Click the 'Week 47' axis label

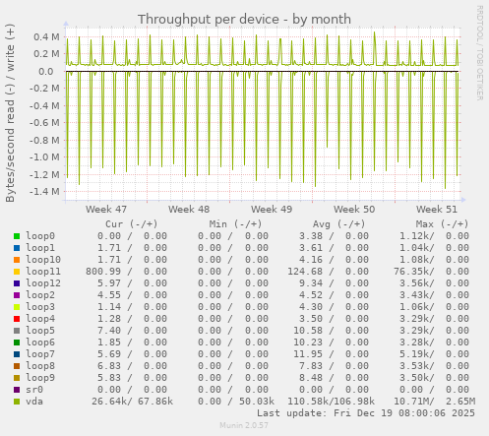click(x=106, y=209)
